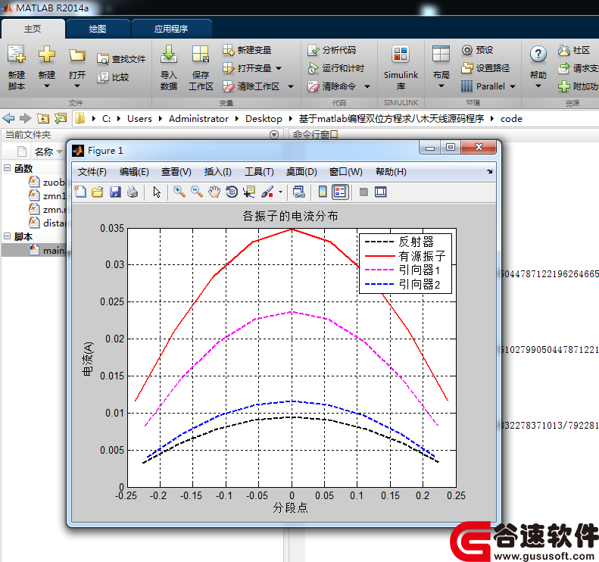The image size is (599, 562).
Task: Toggle the Edit Plot arrow tool
Action: coord(157,192)
